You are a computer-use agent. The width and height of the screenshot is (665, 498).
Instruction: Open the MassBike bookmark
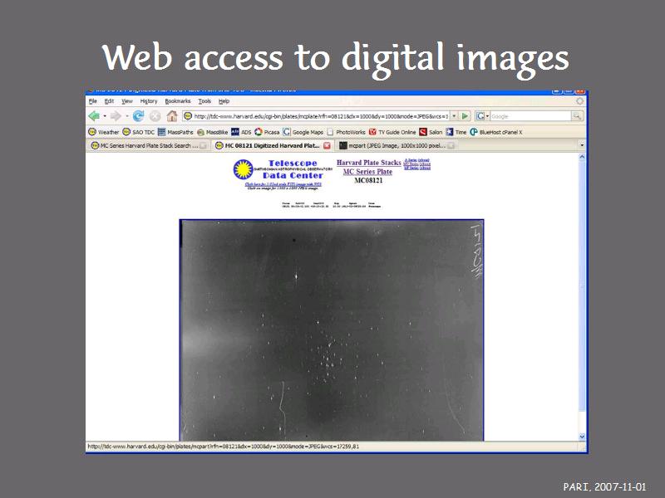(212, 132)
